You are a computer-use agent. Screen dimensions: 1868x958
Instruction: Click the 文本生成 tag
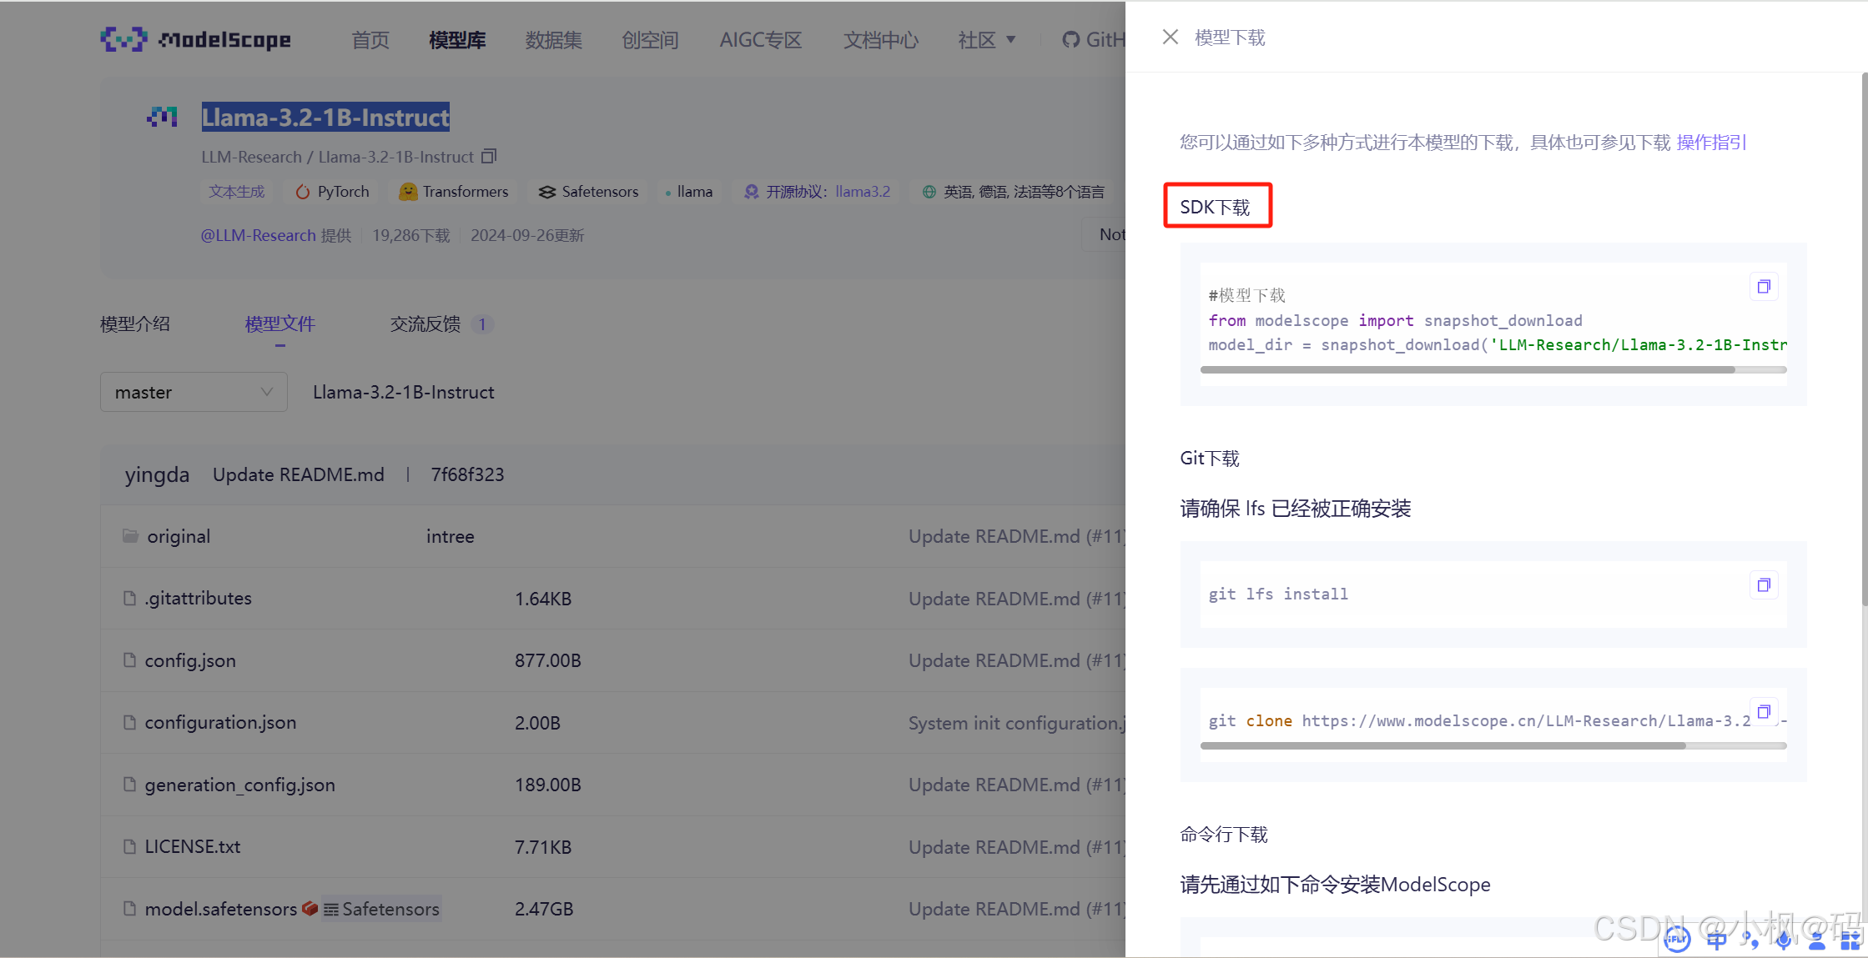pos(236,192)
